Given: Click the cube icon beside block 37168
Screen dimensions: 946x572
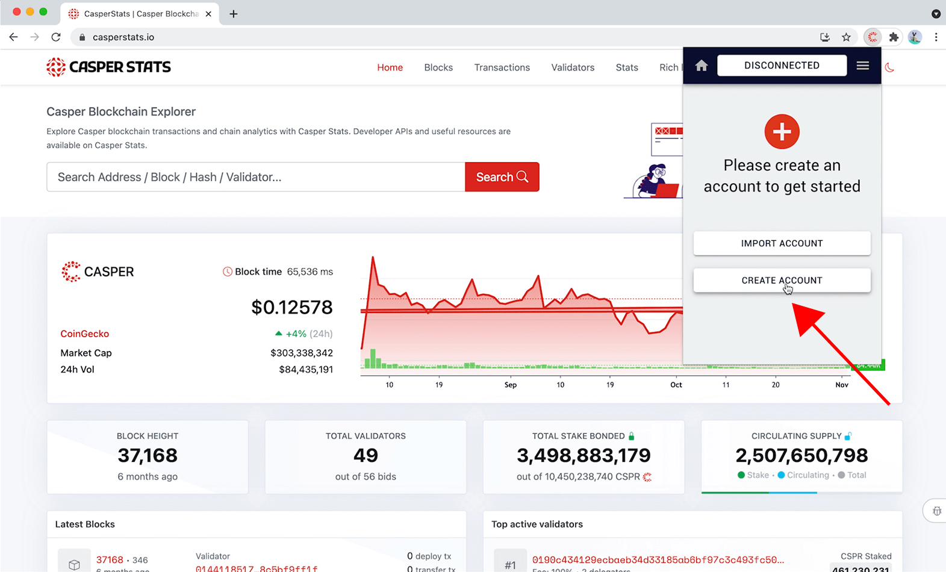Looking at the screenshot, I should pyautogui.click(x=74, y=564).
